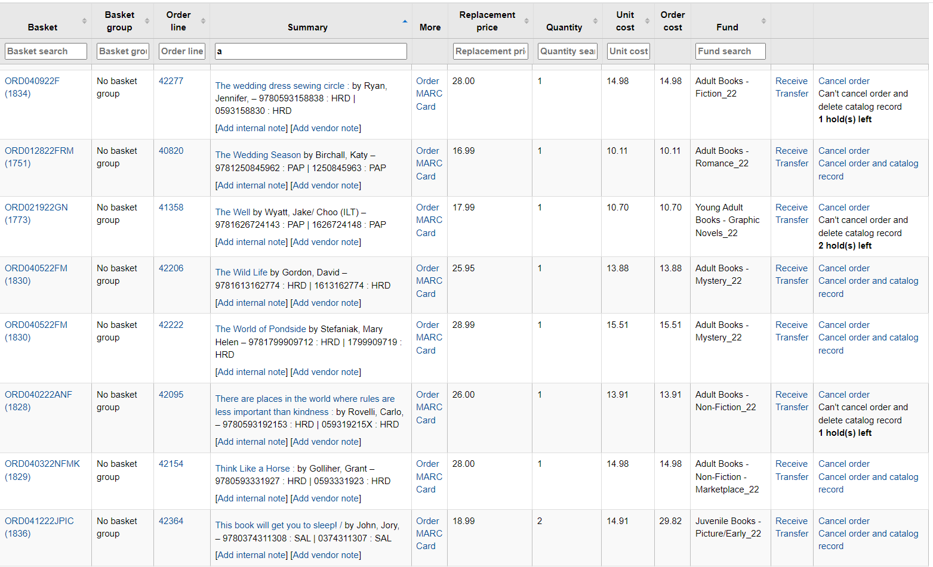
Task: Transfer order for 'Think Like a Horse'
Action: [792, 477]
